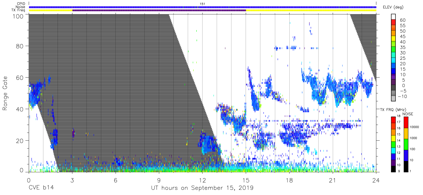
Task: Click the '24' tick label on the time axis
Action: pos(376,180)
